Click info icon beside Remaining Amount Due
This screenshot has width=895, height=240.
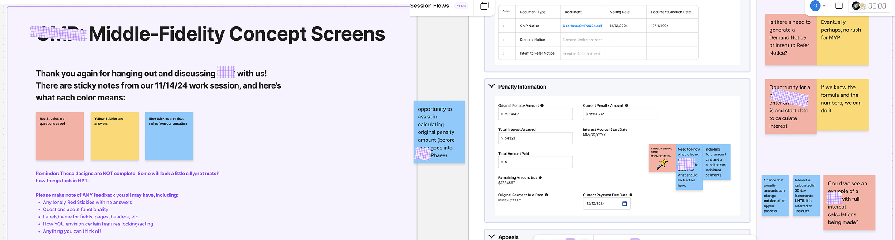540,178
